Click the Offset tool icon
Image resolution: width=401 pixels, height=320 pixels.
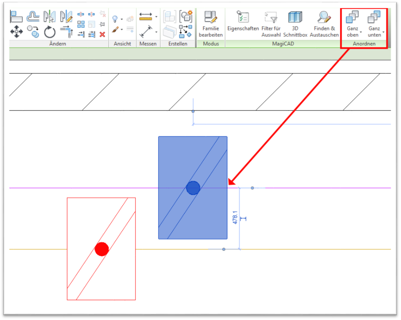[33, 16]
